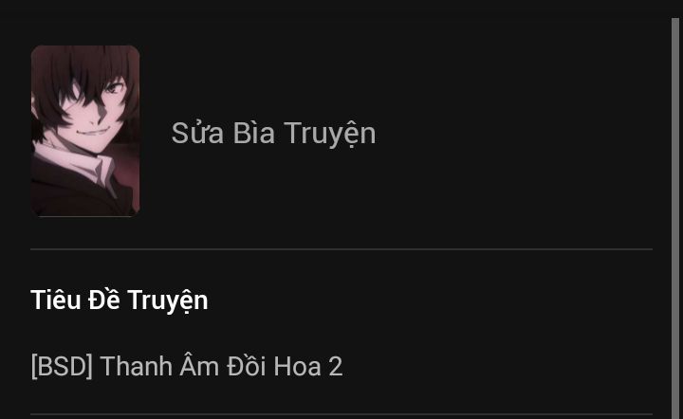Click the word 'Thanh' in the story title
Screen dimensions: 683x419
(x=137, y=366)
